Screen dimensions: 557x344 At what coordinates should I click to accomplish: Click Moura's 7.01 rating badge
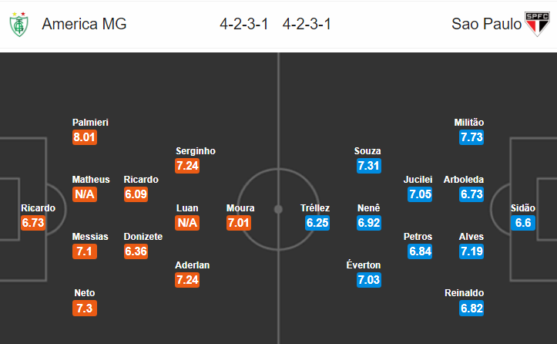tap(240, 223)
